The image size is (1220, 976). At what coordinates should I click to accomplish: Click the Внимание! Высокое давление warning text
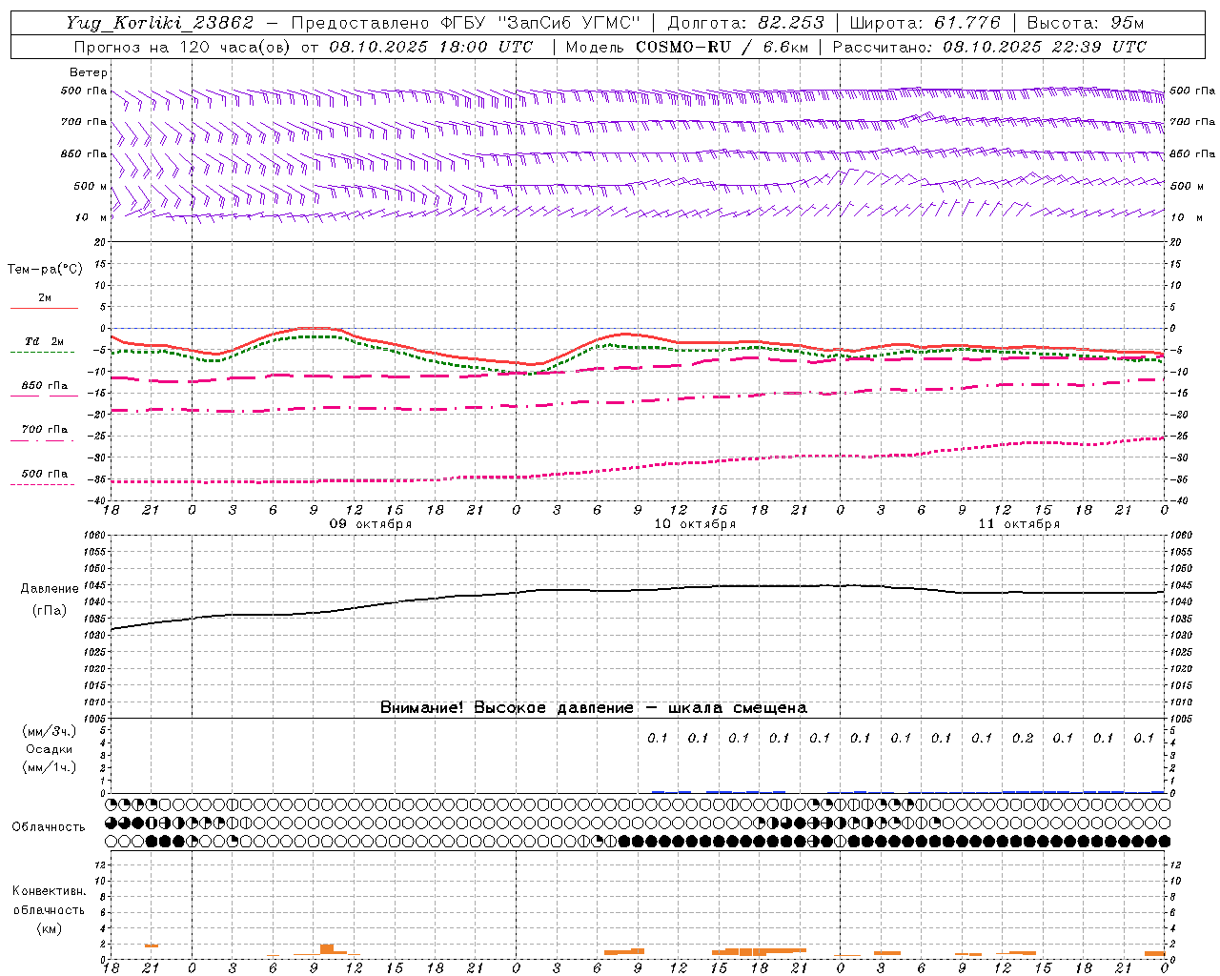(593, 707)
